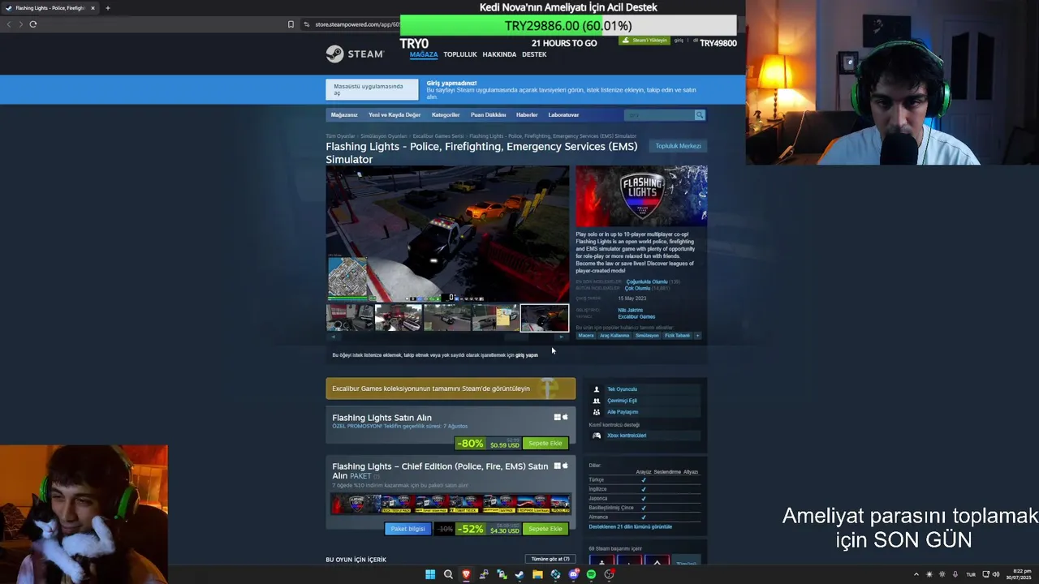Open Laboratuvar menu item
The image size is (1039, 584).
563,115
